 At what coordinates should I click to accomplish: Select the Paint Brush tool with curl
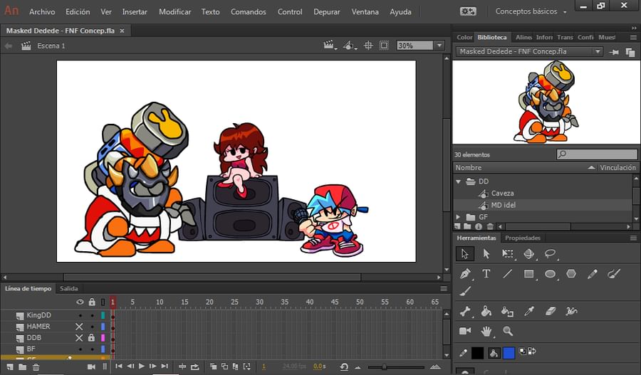point(614,274)
